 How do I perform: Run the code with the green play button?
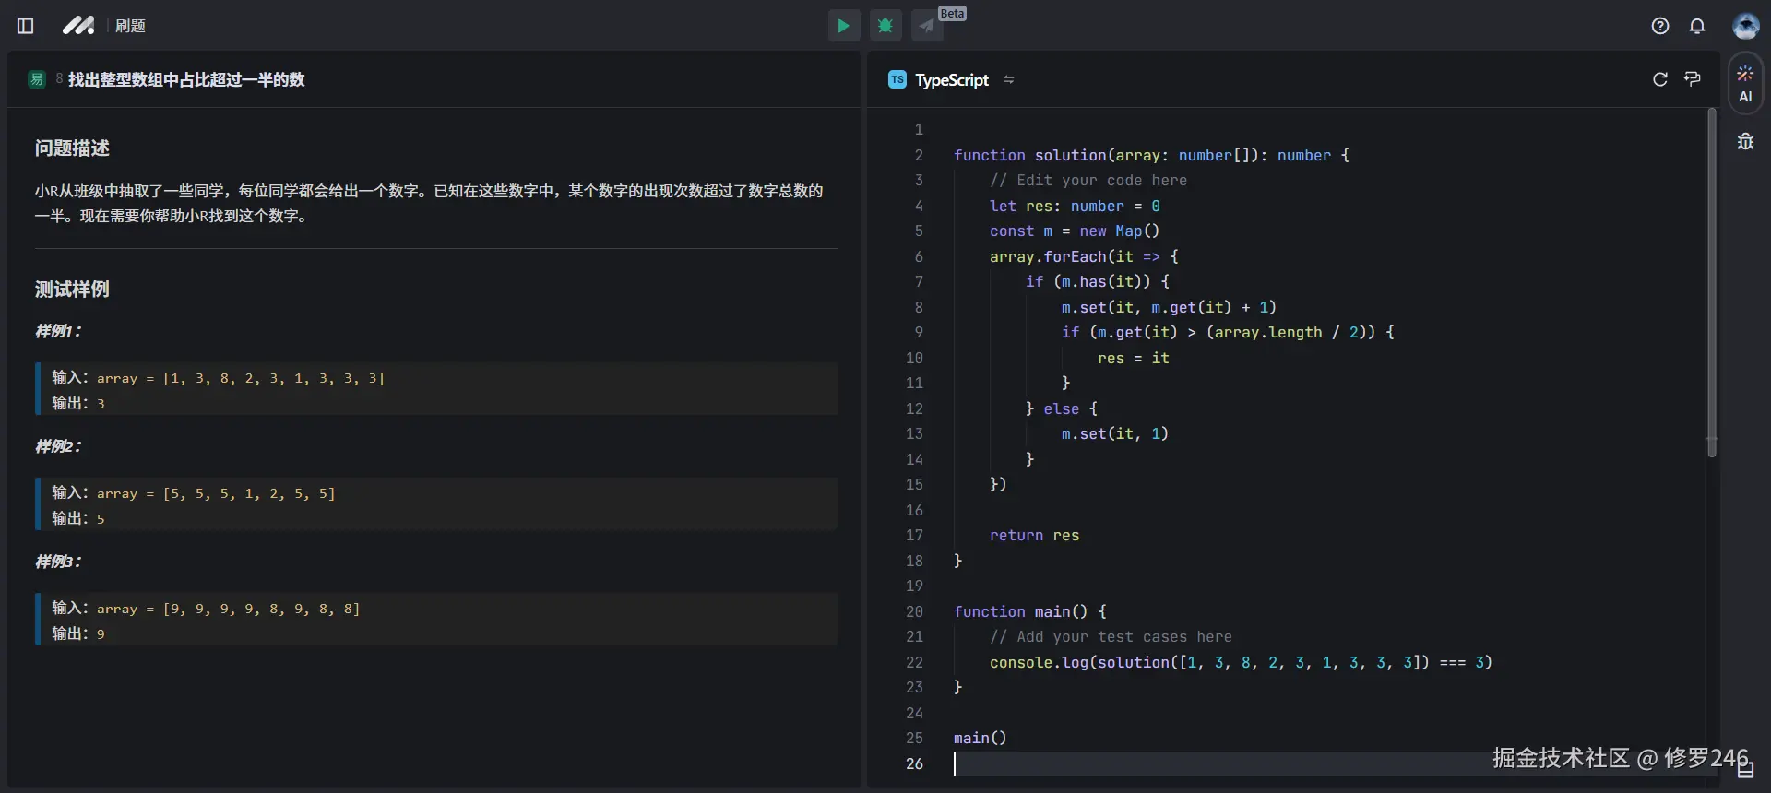[x=843, y=26]
